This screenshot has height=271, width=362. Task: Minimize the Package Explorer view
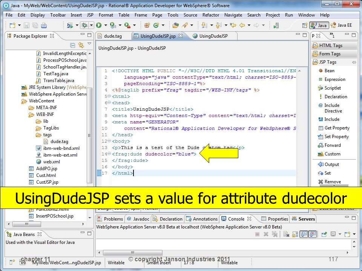83,35
